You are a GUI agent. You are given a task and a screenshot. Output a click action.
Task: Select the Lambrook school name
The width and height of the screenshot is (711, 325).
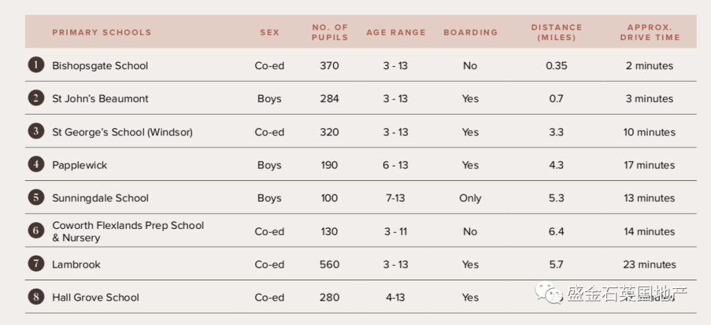[x=76, y=264]
